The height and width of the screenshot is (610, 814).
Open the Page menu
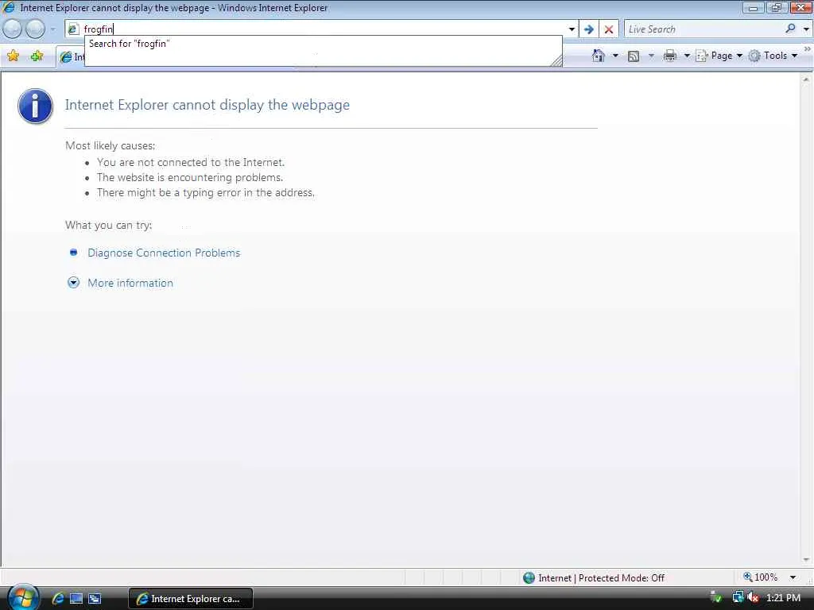(719, 56)
